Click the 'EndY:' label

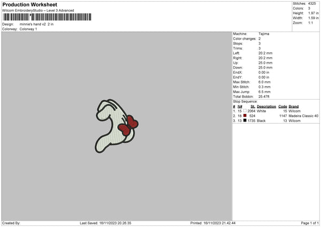238,77
